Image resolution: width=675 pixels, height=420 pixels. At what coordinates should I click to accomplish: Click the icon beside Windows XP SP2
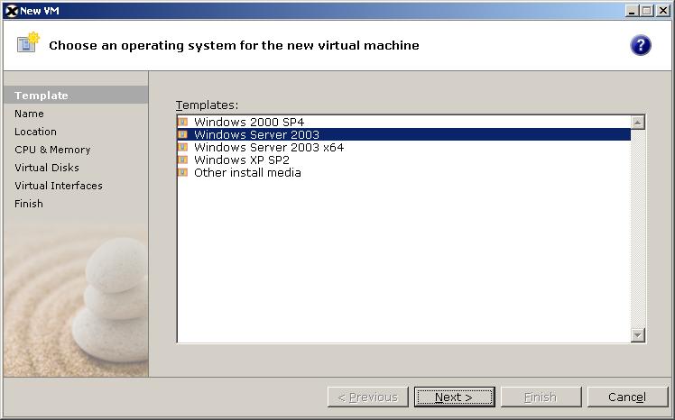coord(183,160)
